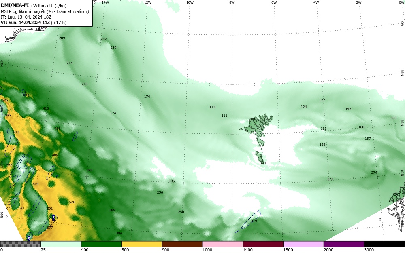Select the 'IT: Lau. 13. 04. 2024 18Z' line
The image size is (405, 253).
tap(26, 17)
